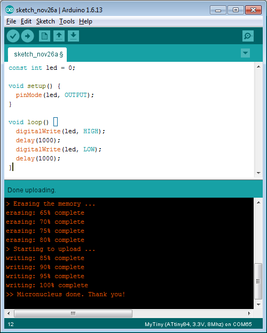Image resolution: width=267 pixels, height=333 pixels.
Task: Click editor scrollbar up arrow
Action: click(x=258, y=67)
